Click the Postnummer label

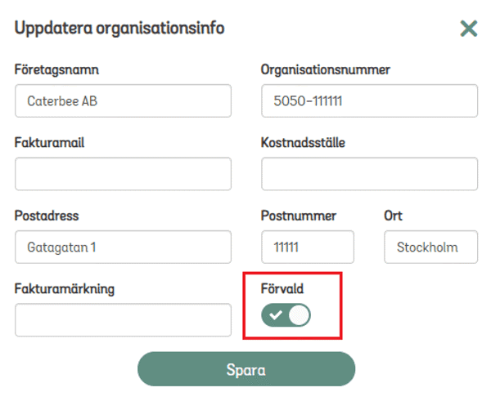click(x=299, y=216)
